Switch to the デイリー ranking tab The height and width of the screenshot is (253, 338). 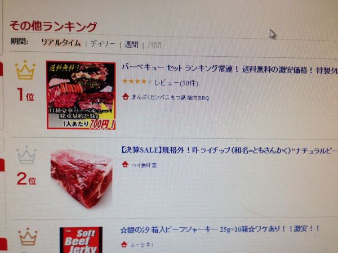(x=103, y=44)
